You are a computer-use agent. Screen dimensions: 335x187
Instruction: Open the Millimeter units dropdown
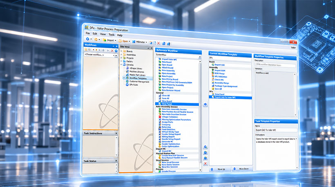[140, 42]
